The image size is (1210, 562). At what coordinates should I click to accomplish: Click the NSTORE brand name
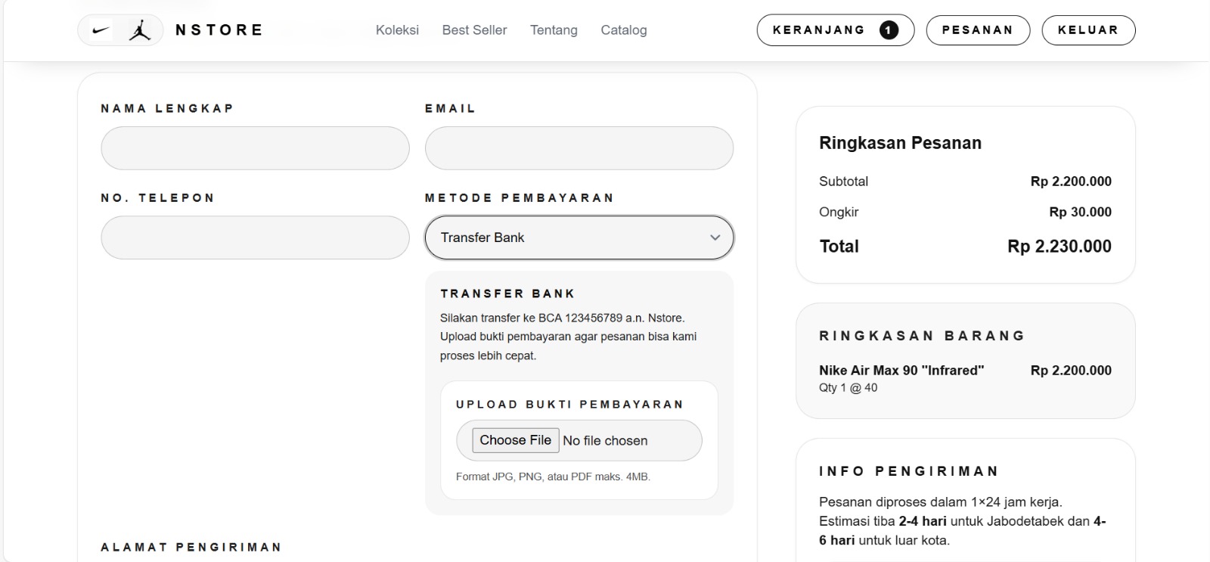click(x=219, y=30)
